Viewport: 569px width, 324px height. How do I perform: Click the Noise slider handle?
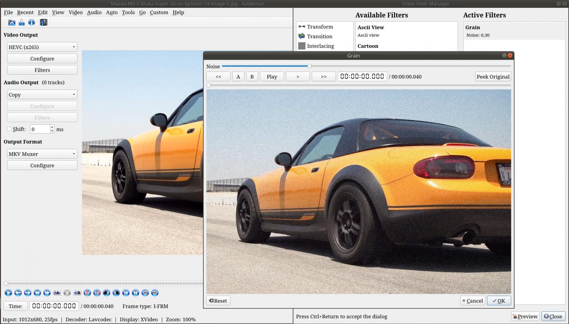point(309,66)
